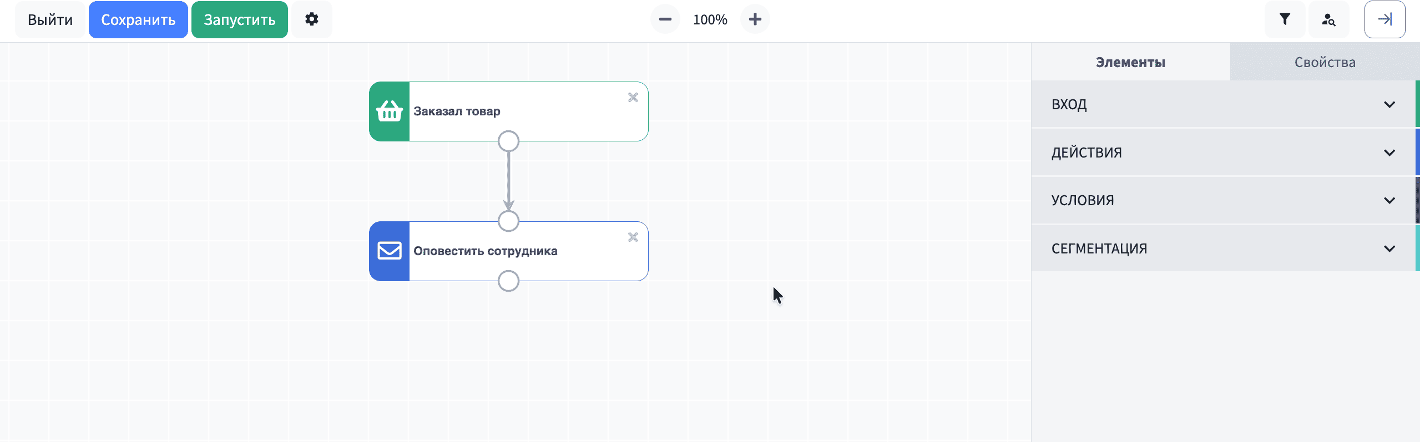Remove the Заказал товар block

(633, 98)
